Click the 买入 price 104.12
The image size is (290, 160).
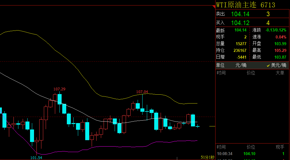240,23
